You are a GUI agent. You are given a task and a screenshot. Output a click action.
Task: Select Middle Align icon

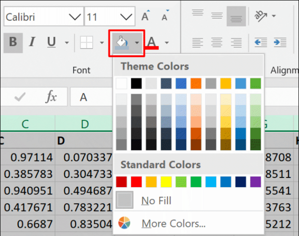click(x=217, y=15)
